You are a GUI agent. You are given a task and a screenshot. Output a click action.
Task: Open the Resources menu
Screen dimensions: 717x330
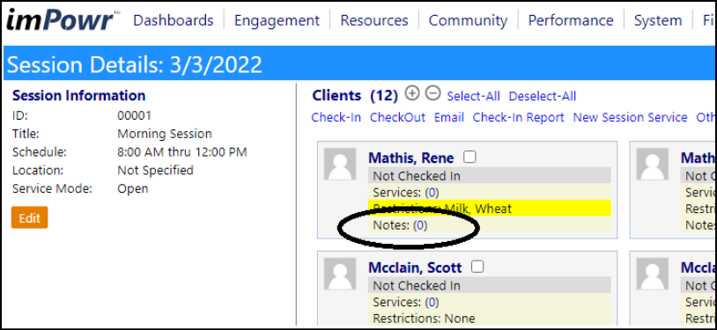(374, 20)
